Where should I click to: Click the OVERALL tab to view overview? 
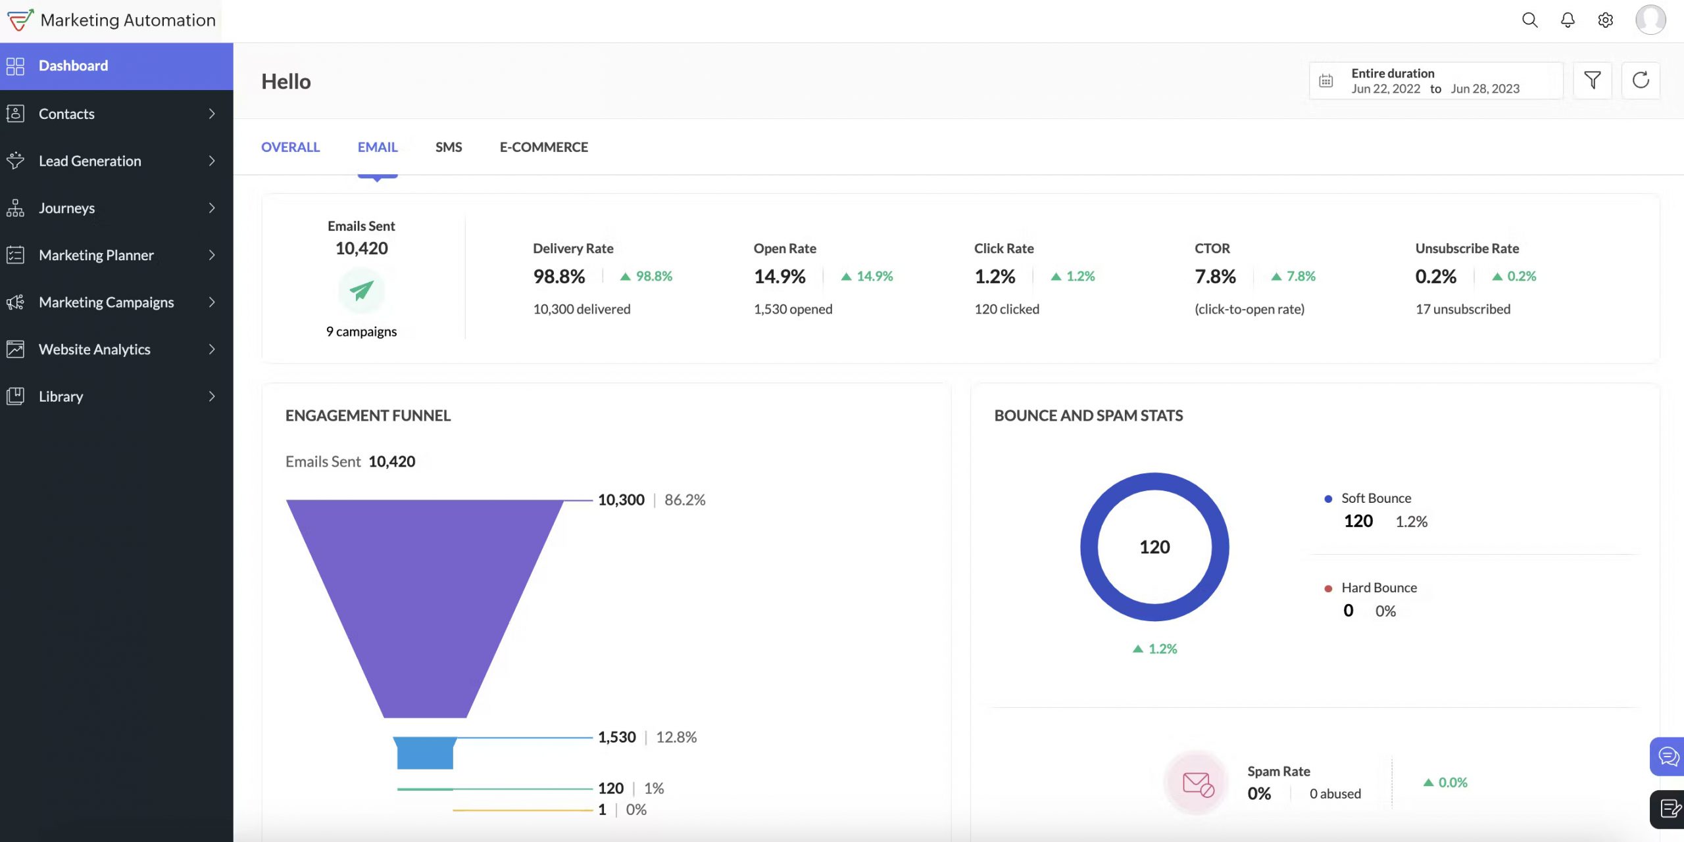click(x=290, y=147)
